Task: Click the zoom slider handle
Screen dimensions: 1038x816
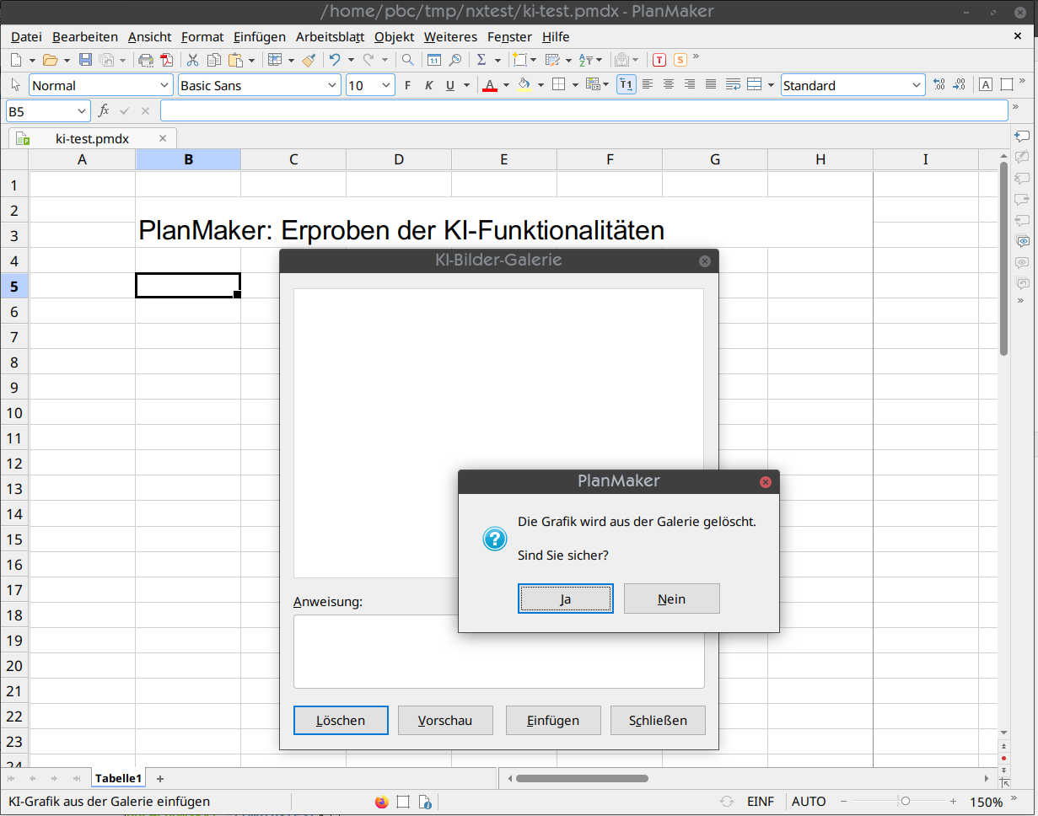Action: click(905, 801)
